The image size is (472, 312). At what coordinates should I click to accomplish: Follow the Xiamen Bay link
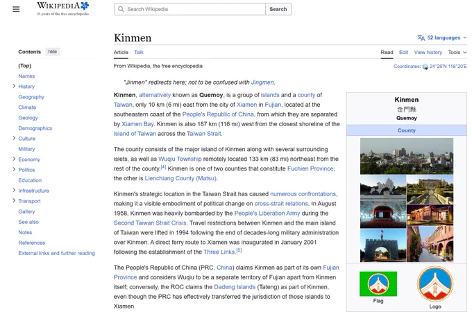[x=137, y=124]
